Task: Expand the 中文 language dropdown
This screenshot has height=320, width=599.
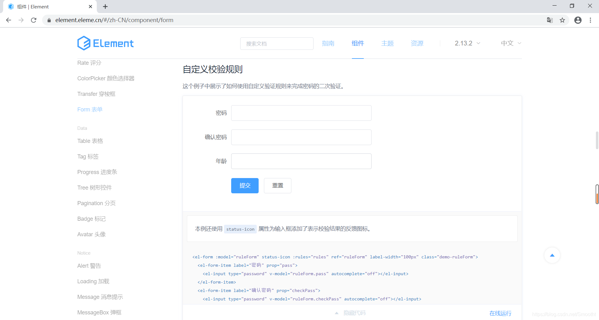Action: [511, 43]
